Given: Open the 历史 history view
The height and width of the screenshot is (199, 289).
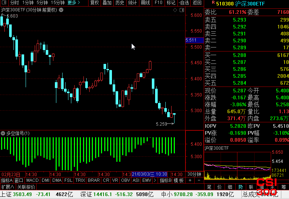Looking at the screenshot, I should tap(120, 3).
